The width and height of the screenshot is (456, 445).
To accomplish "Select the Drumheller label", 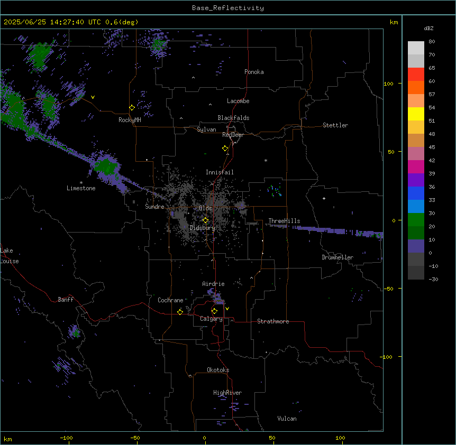I will click(338, 257).
